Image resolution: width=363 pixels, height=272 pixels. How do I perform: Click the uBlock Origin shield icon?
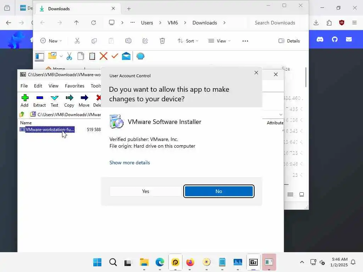tap(342, 23)
